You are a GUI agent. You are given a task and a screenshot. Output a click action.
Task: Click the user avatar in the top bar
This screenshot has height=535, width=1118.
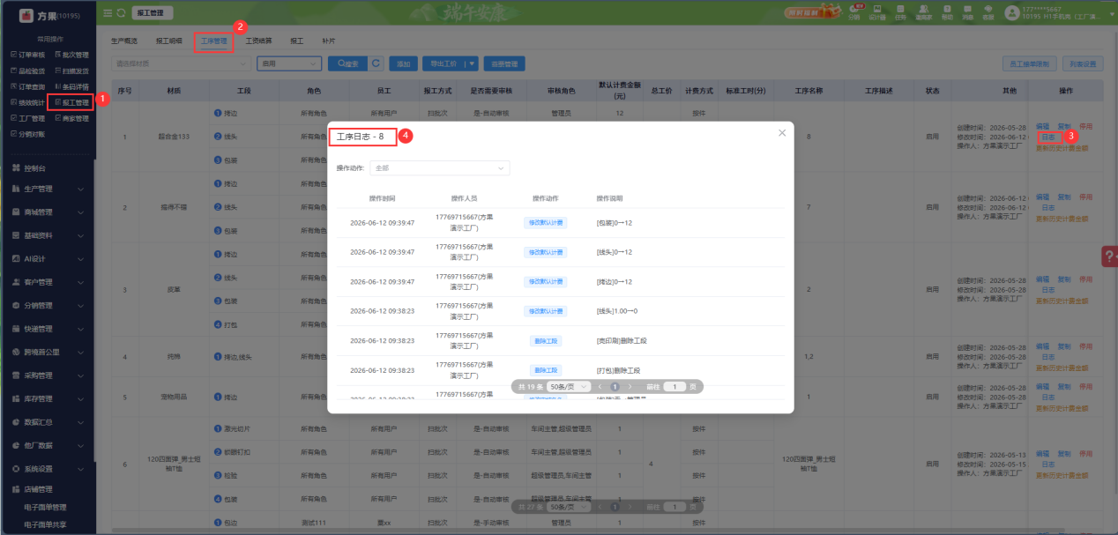click(1011, 12)
